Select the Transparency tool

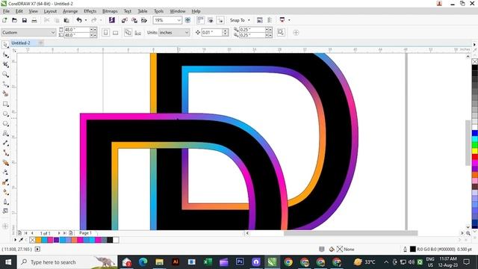pyautogui.click(x=5, y=173)
